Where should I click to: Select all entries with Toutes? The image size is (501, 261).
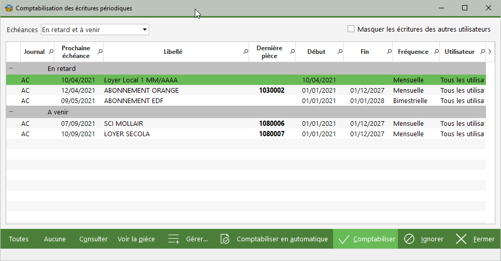pyautogui.click(x=19, y=239)
